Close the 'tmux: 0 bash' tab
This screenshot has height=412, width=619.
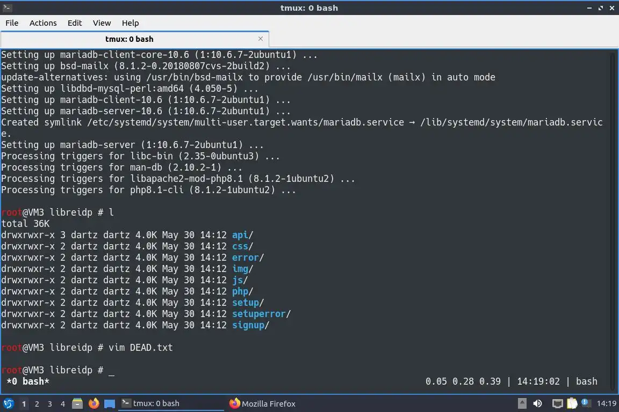point(261,39)
